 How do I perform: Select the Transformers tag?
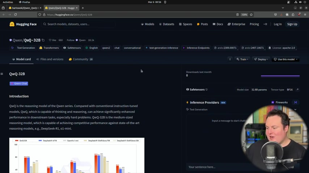point(49,48)
